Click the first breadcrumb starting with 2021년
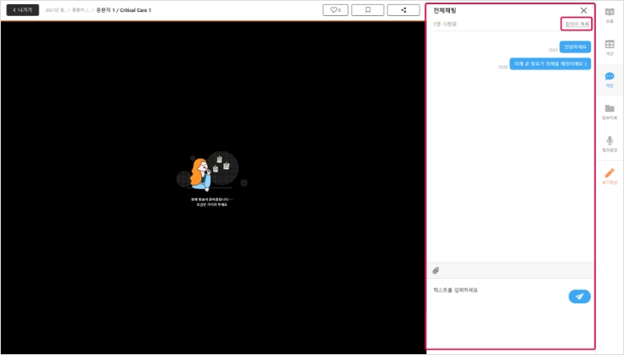The width and height of the screenshot is (624, 355). (x=57, y=10)
